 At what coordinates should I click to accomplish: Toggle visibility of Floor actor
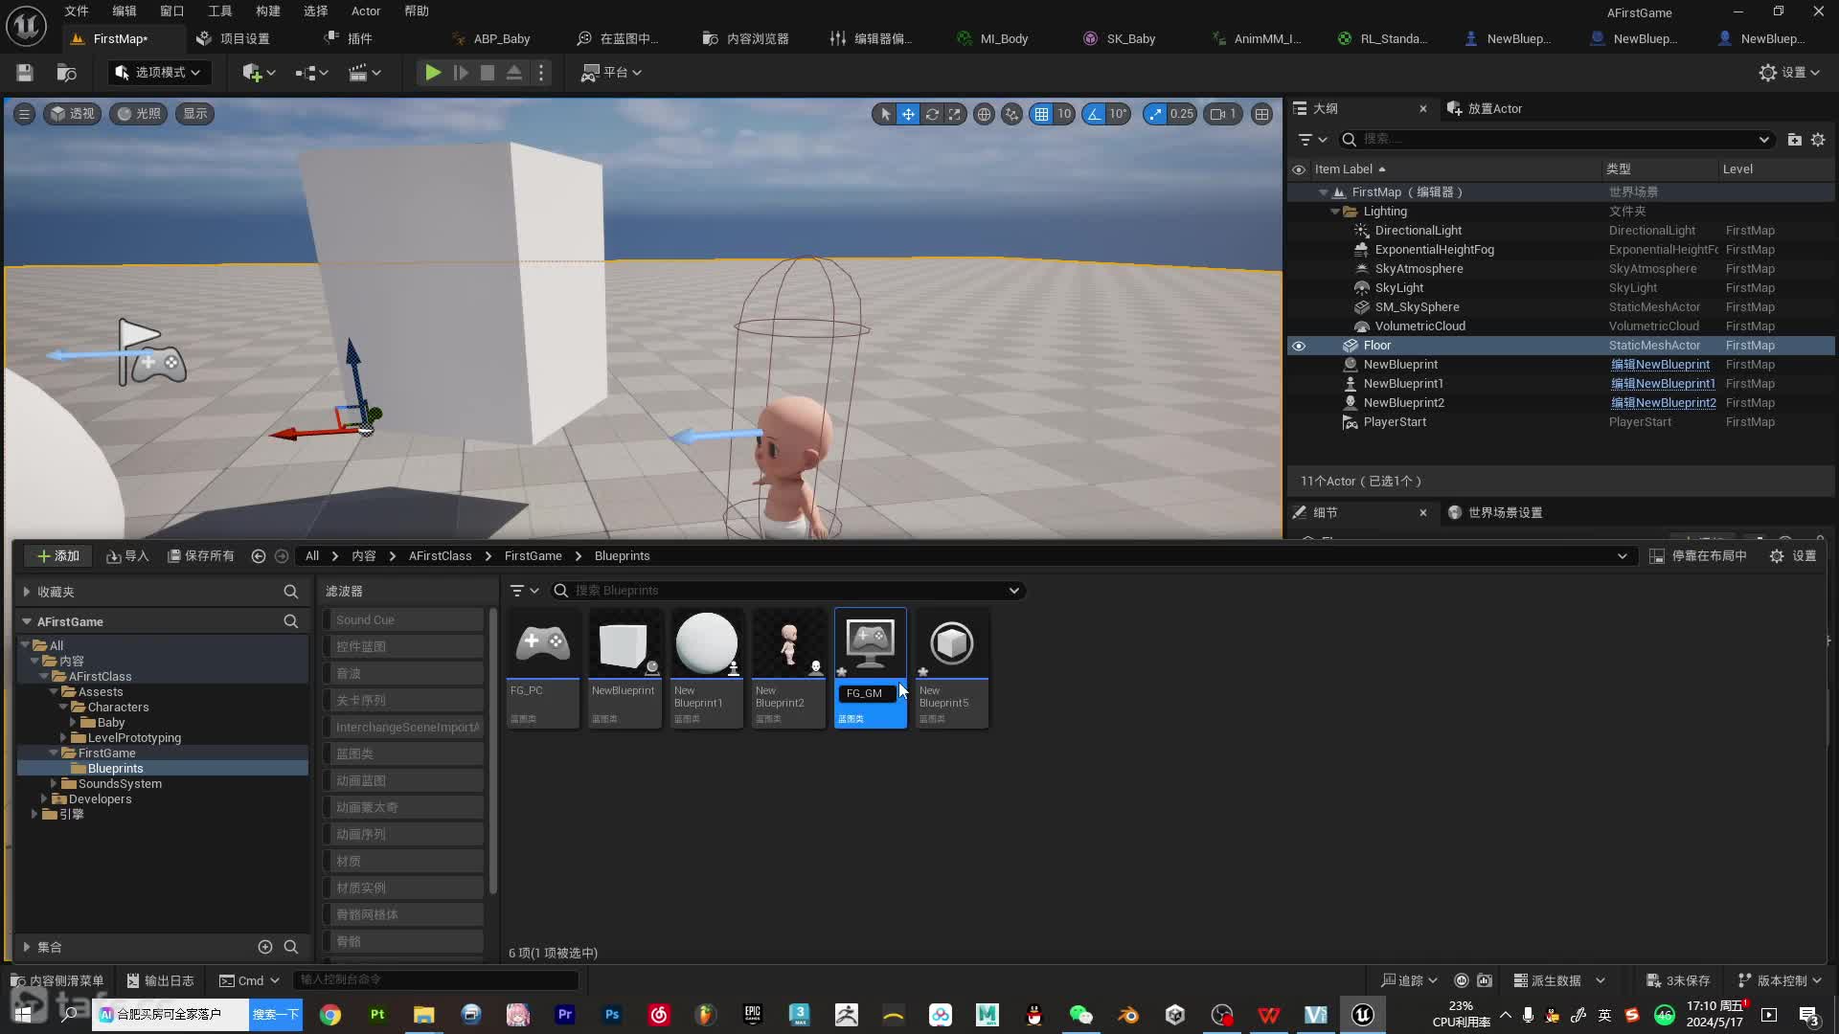pos(1299,346)
